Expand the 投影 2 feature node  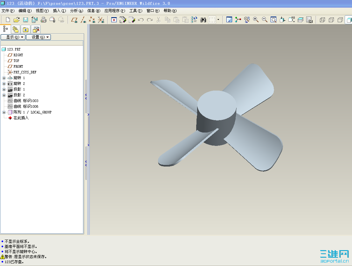pyautogui.click(x=4, y=95)
